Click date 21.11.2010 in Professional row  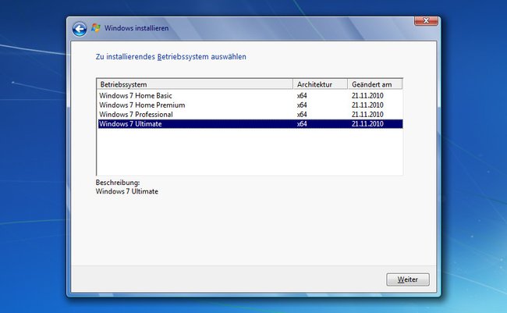pos(367,114)
